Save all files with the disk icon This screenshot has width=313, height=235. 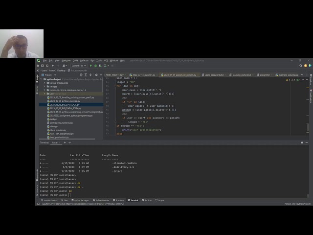(x=43, y=66)
